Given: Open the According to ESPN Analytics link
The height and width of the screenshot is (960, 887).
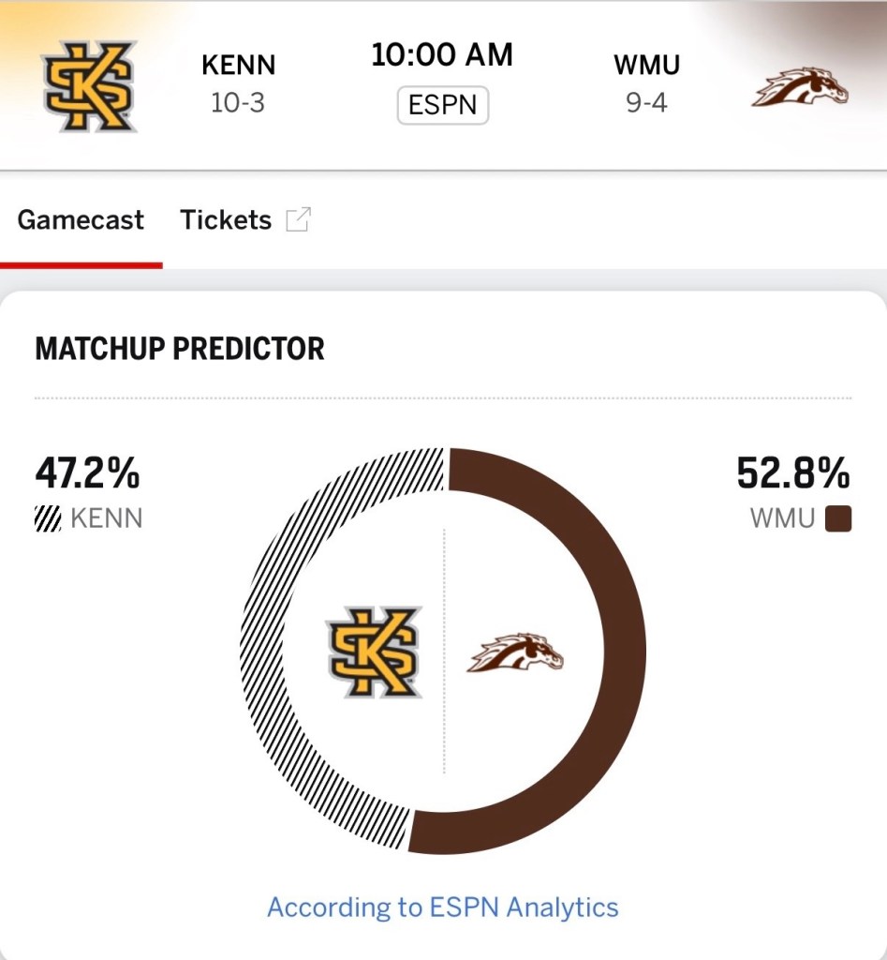Looking at the screenshot, I should point(443,907).
